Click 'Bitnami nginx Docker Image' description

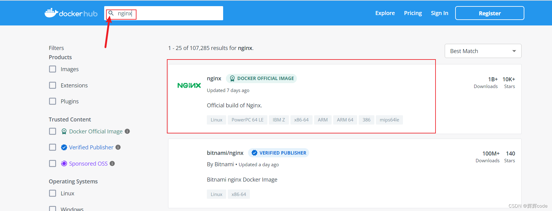[x=242, y=180]
